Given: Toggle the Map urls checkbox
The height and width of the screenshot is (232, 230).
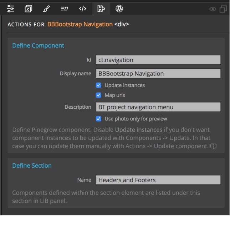Looking at the screenshot, I should 98,95.
